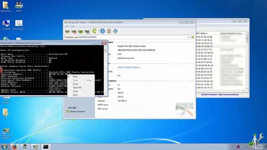Click the network card icon with red mark

tap(74, 32)
